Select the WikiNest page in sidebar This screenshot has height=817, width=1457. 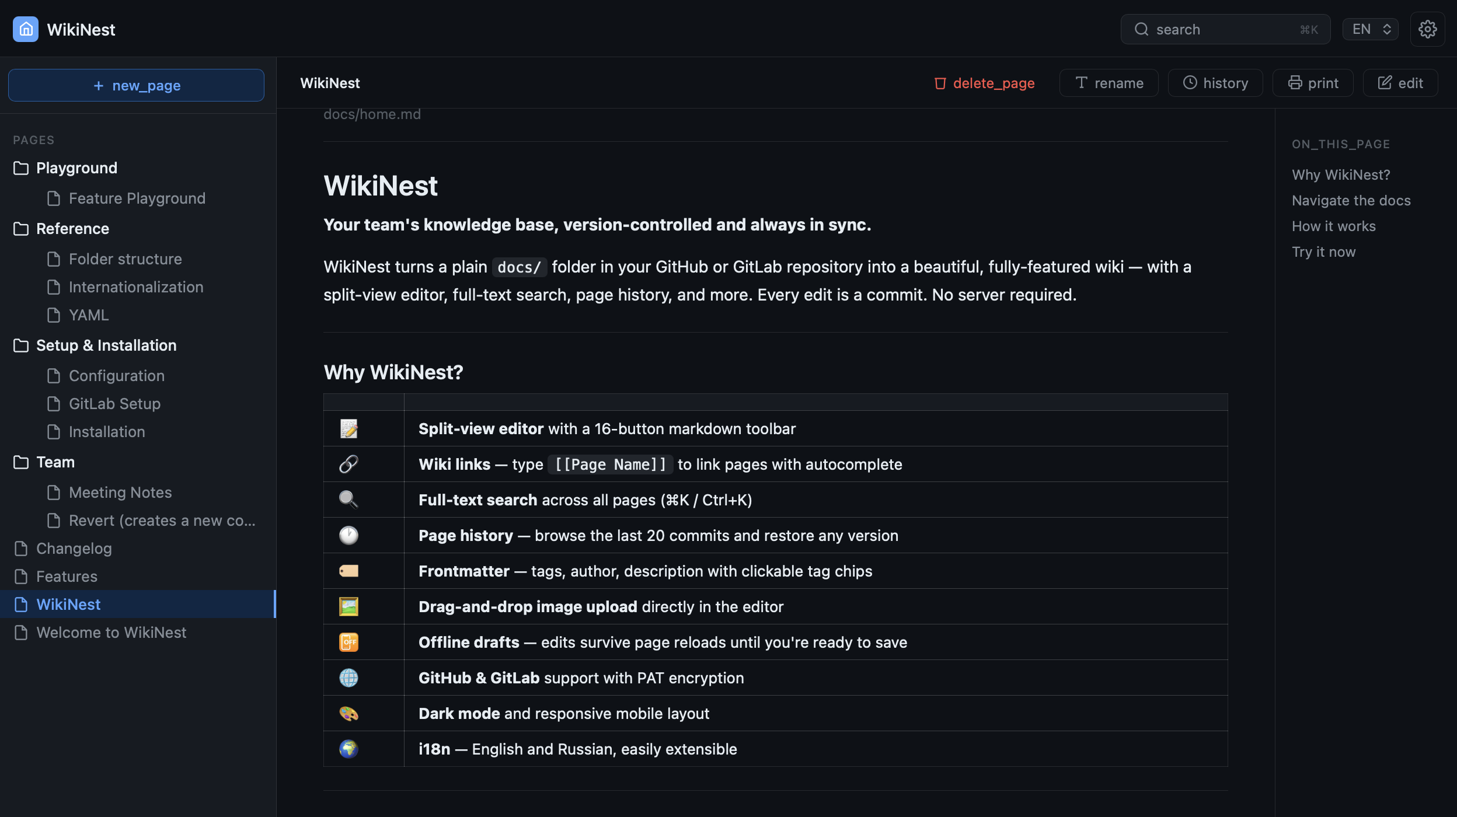[138, 605]
